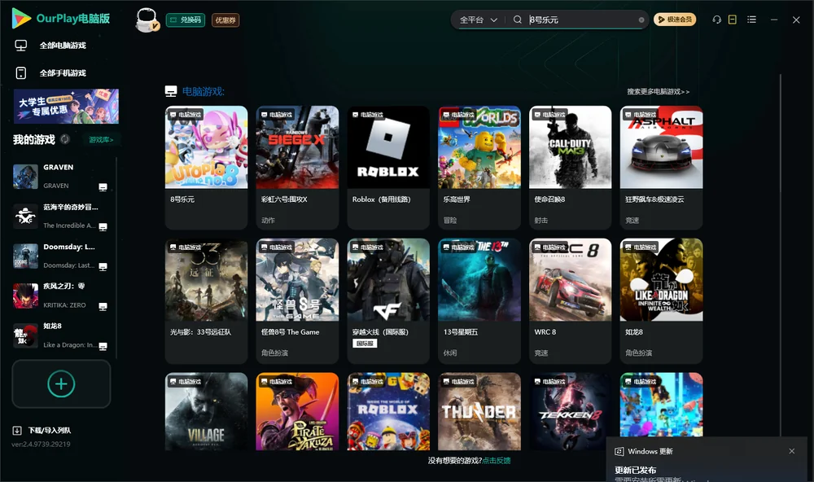Open the 使命召唤8 game card
Screen dimensions: 814x482
pos(570,167)
